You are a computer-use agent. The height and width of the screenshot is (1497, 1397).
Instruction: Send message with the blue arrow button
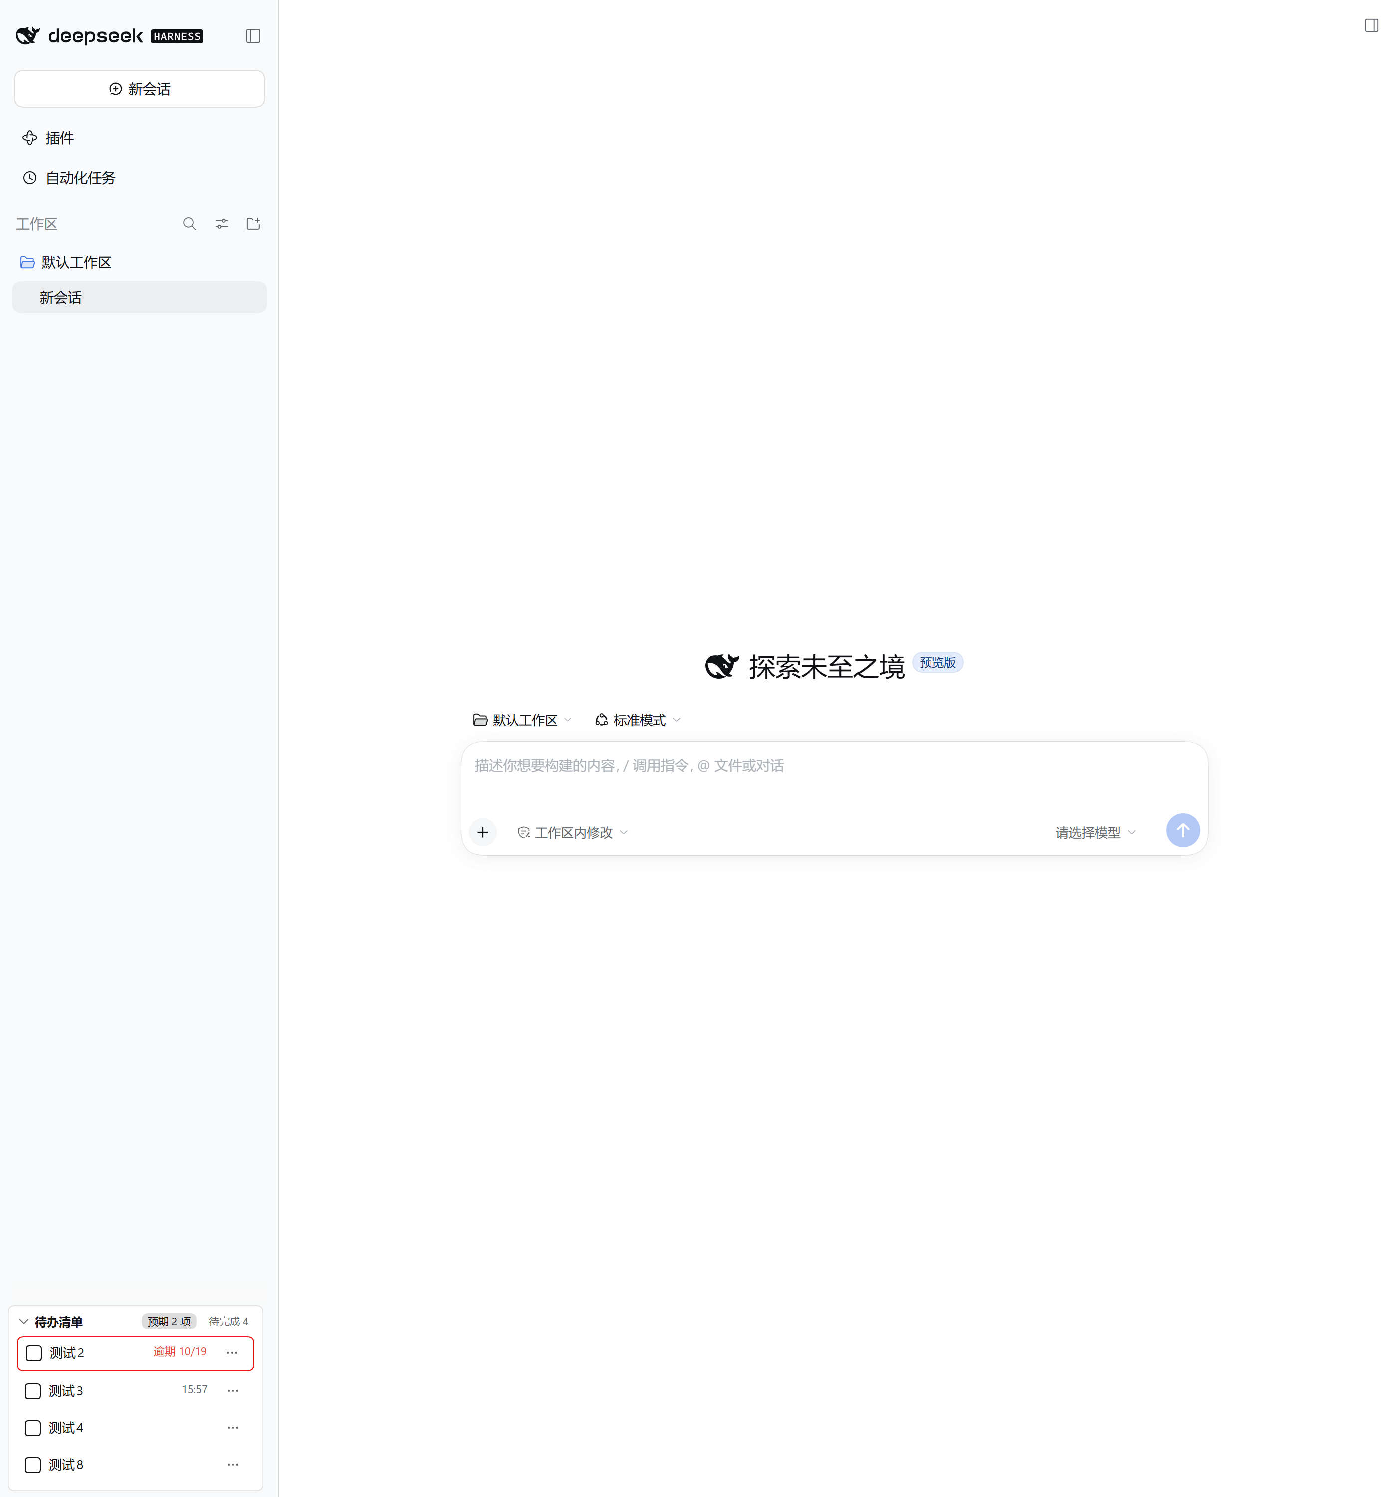point(1182,830)
